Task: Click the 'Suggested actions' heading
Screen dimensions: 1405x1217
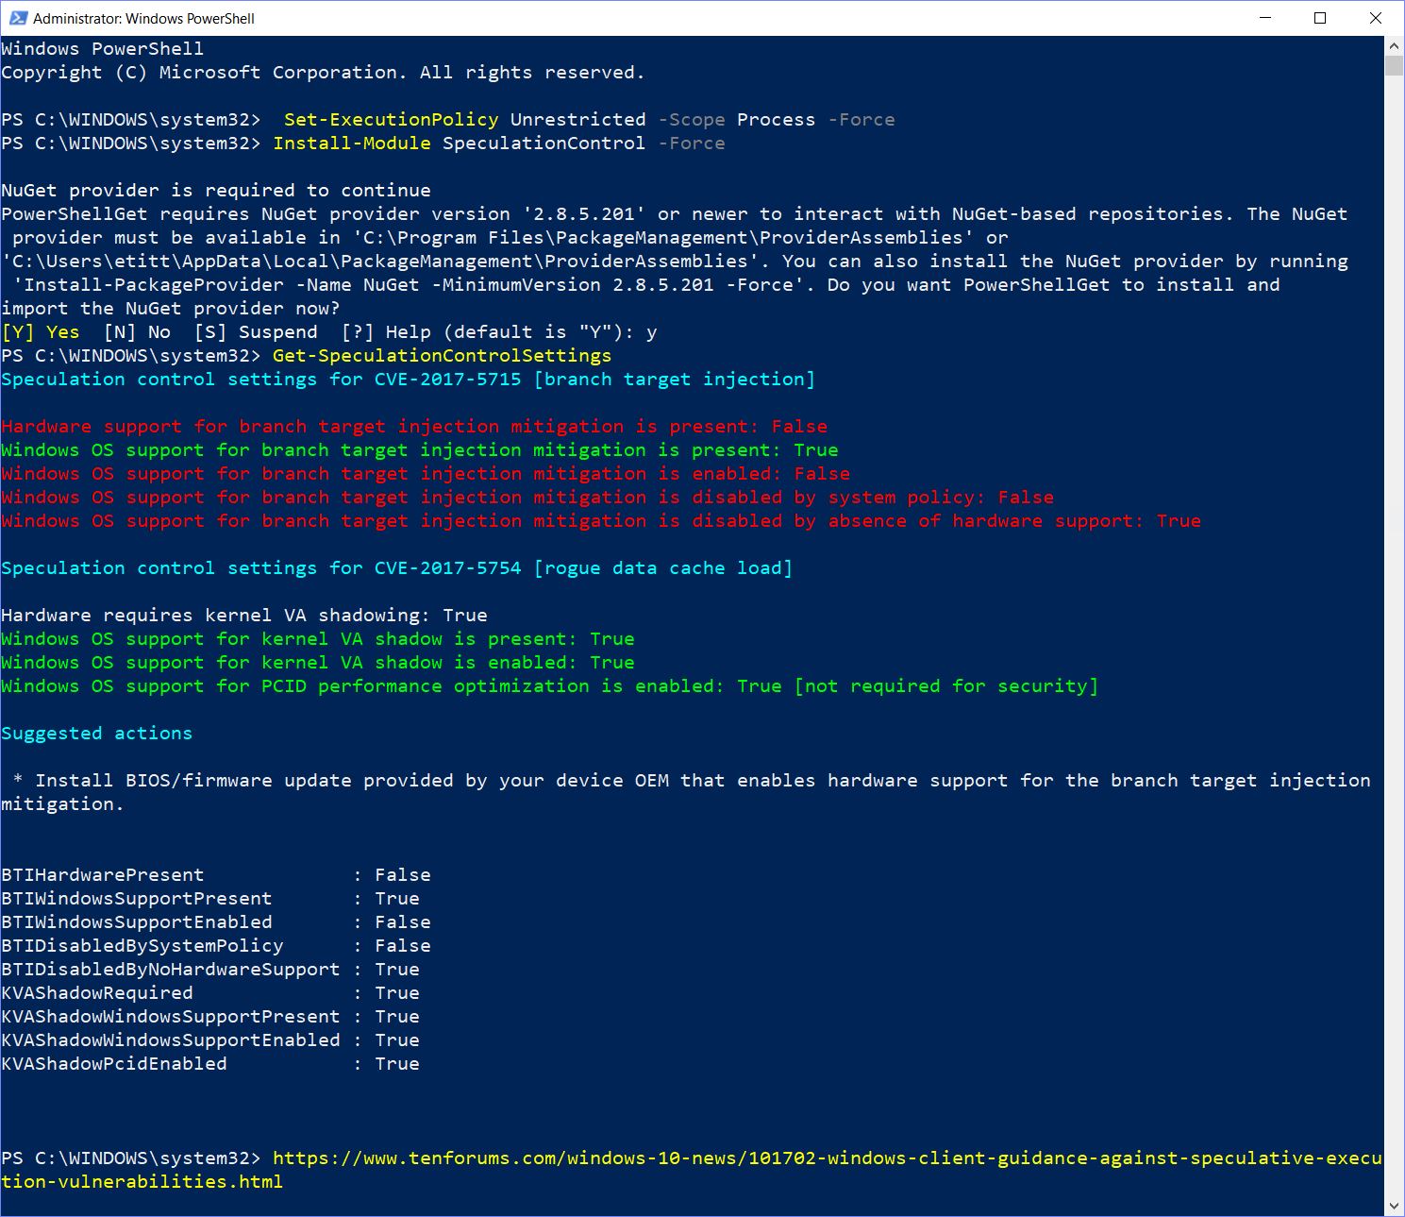Action: [96, 734]
